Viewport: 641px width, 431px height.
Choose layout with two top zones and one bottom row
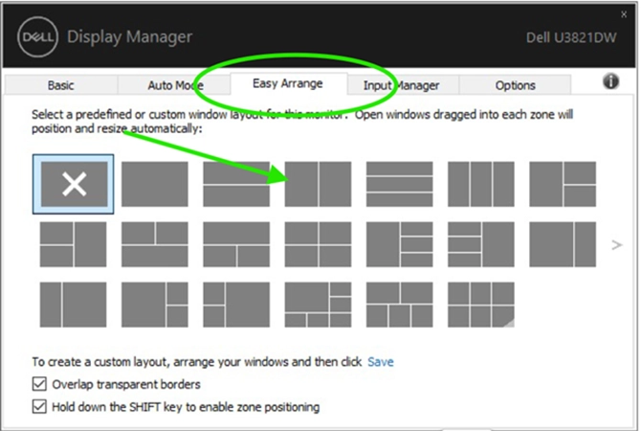point(155,244)
